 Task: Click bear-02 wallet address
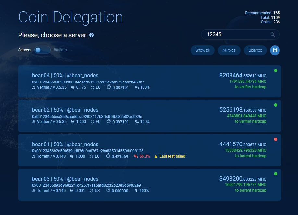pos(87,117)
